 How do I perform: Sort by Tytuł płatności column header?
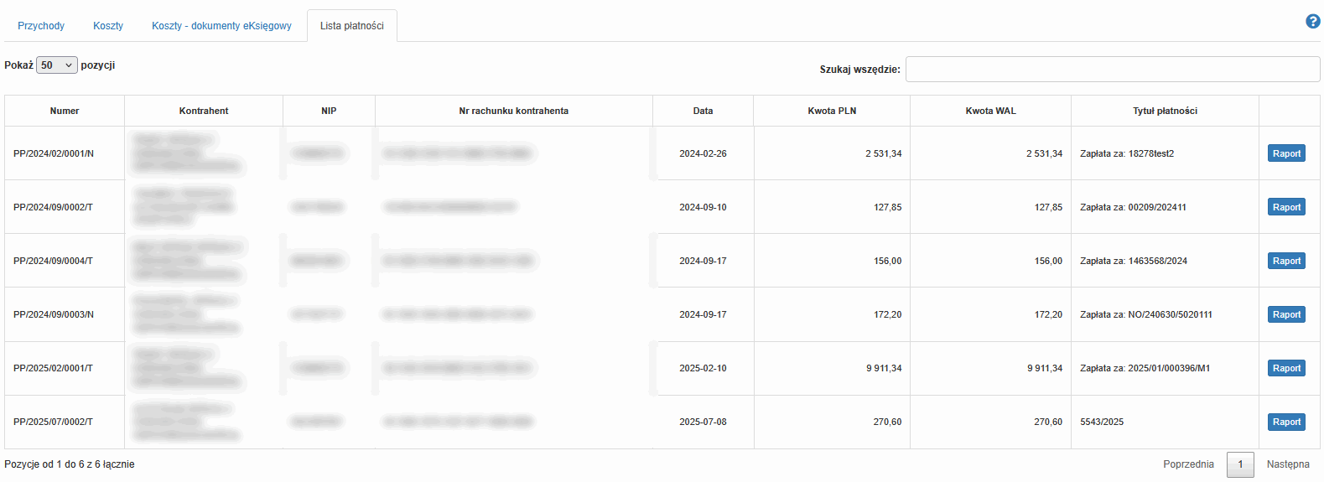[x=1165, y=111]
